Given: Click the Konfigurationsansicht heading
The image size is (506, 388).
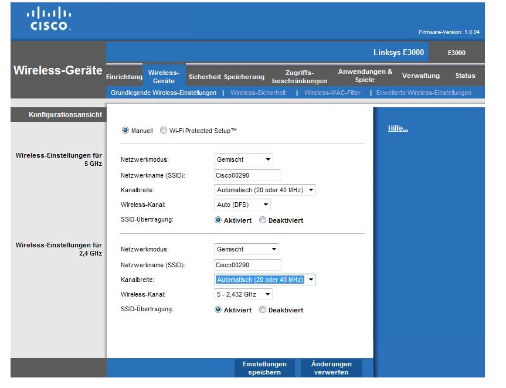Looking at the screenshot, I should tap(65, 115).
